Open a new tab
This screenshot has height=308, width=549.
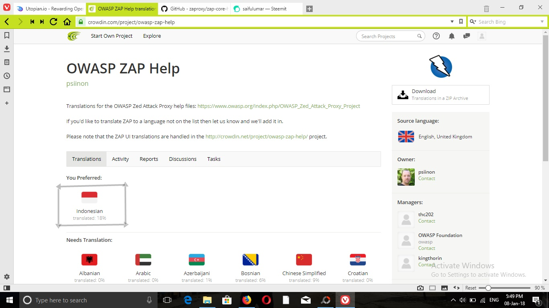(309, 9)
